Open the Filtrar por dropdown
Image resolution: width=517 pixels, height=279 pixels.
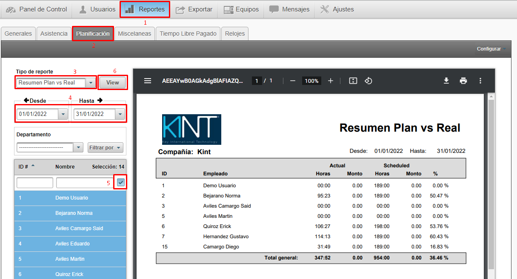pyautogui.click(x=106, y=147)
